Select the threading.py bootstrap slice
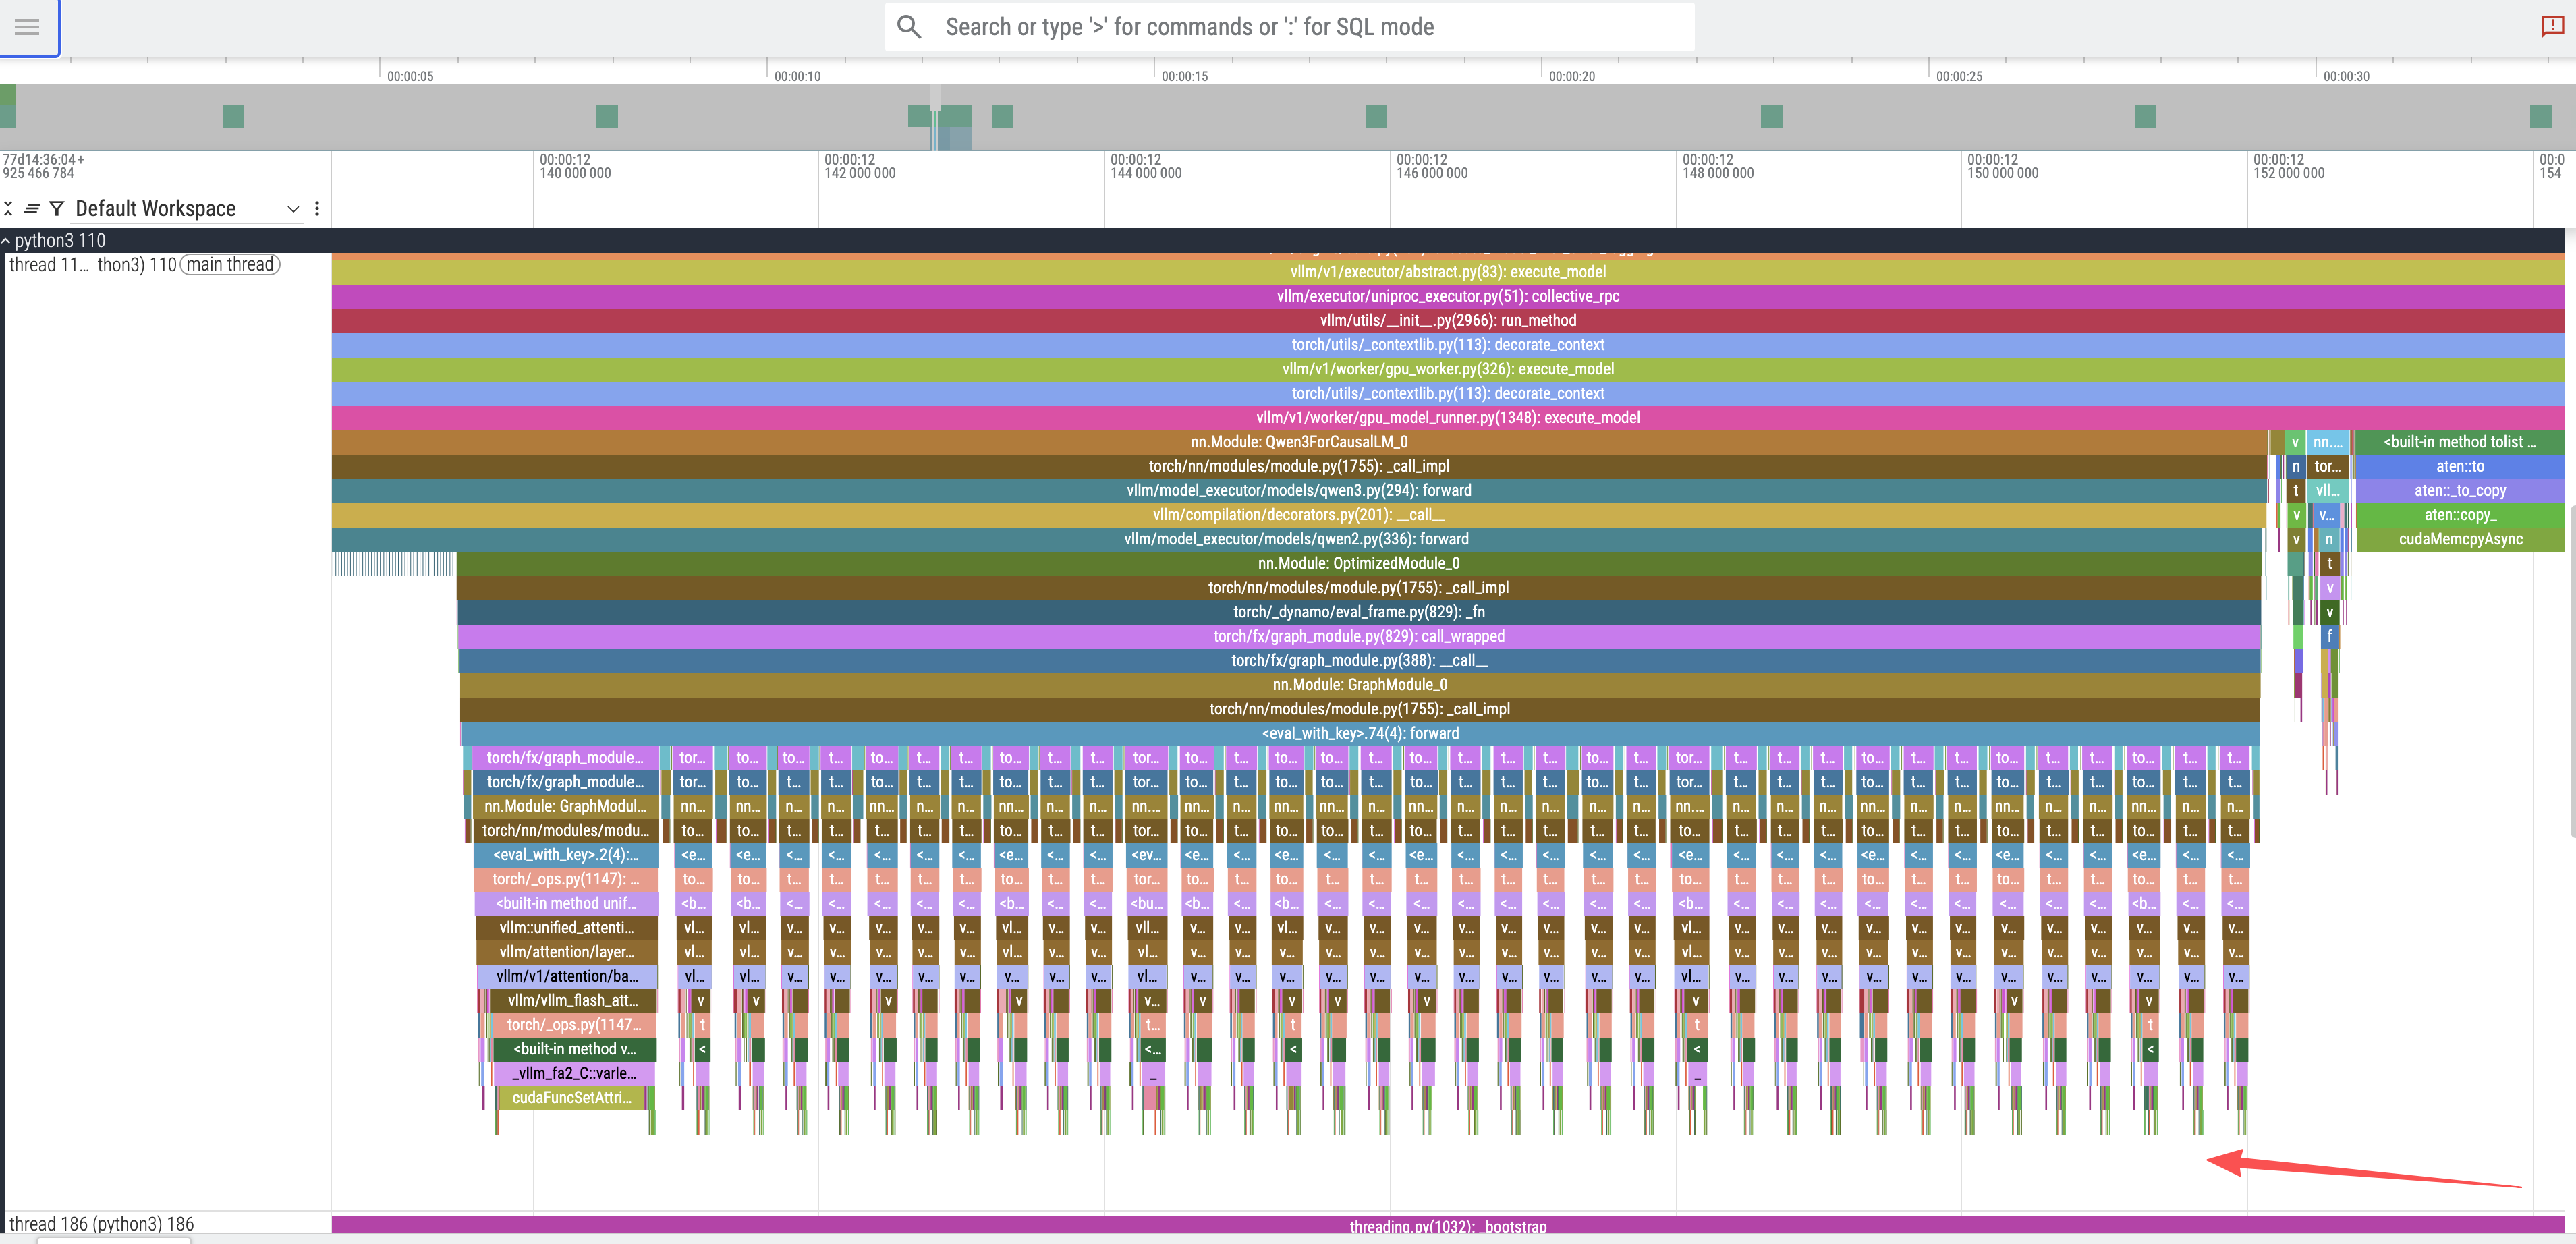This screenshot has width=2576, height=1244. tap(1447, 1226)
